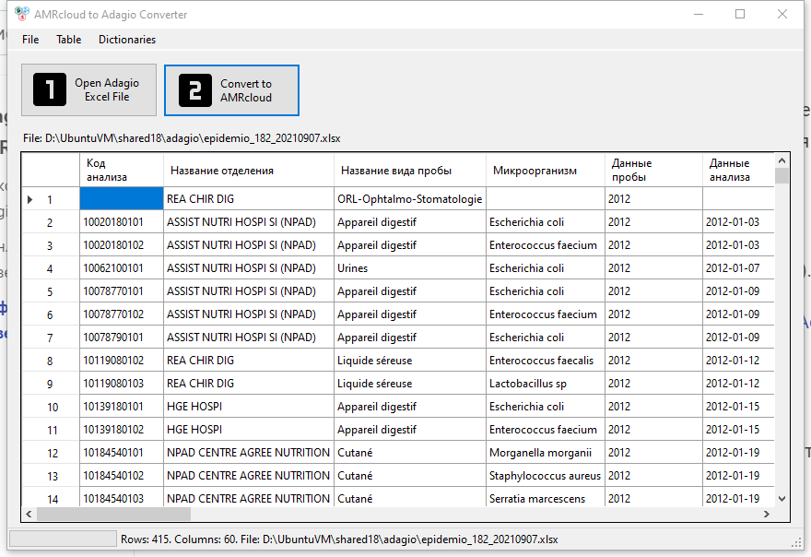Click Liquide séreuse cell in row 8

pos(410,361)
